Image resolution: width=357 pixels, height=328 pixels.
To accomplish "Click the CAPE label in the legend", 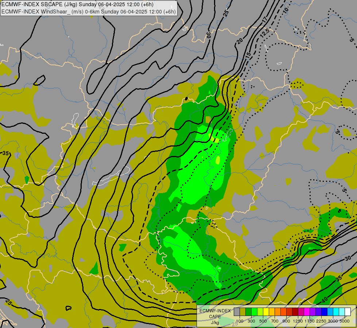I will [215, 317].
